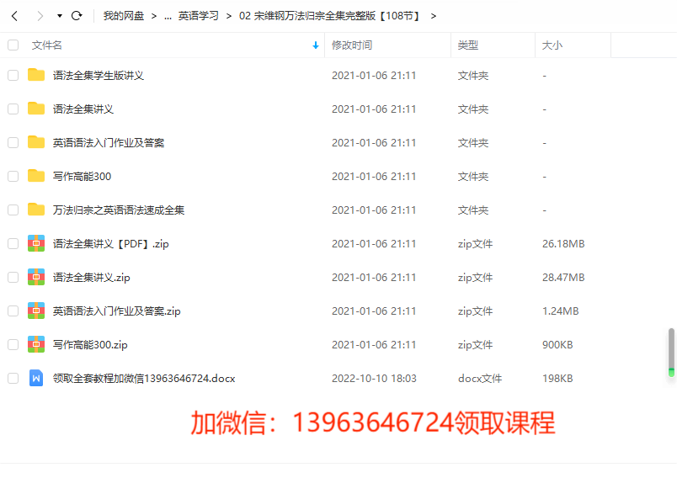Image resolution: width=677 pixels, height=478 pixels.
Task: Click the 1.24MB size cell
Action: (561, 311)
